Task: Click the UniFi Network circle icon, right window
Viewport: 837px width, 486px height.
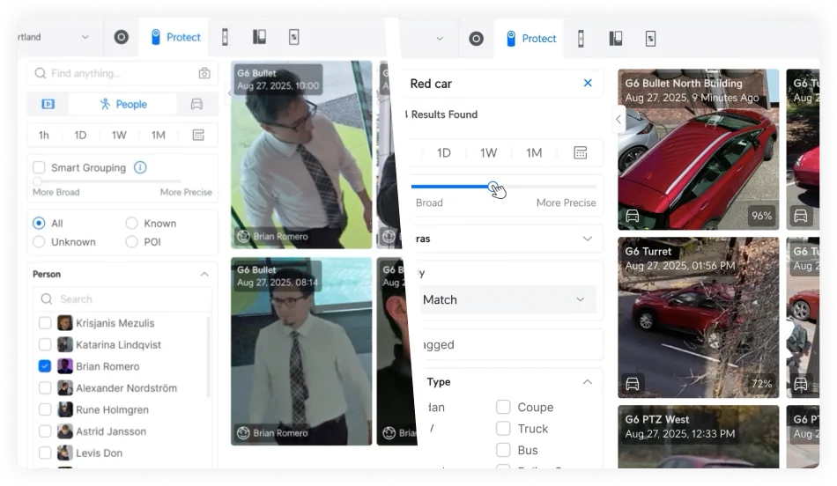Action: click(x=476, y=39)
